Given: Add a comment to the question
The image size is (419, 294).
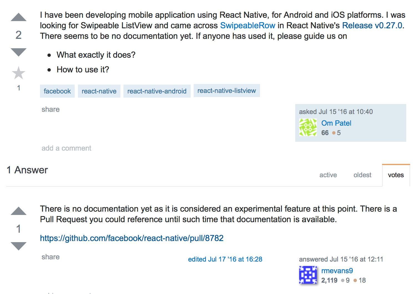Looking at the screenshot, I should [66, 148].
